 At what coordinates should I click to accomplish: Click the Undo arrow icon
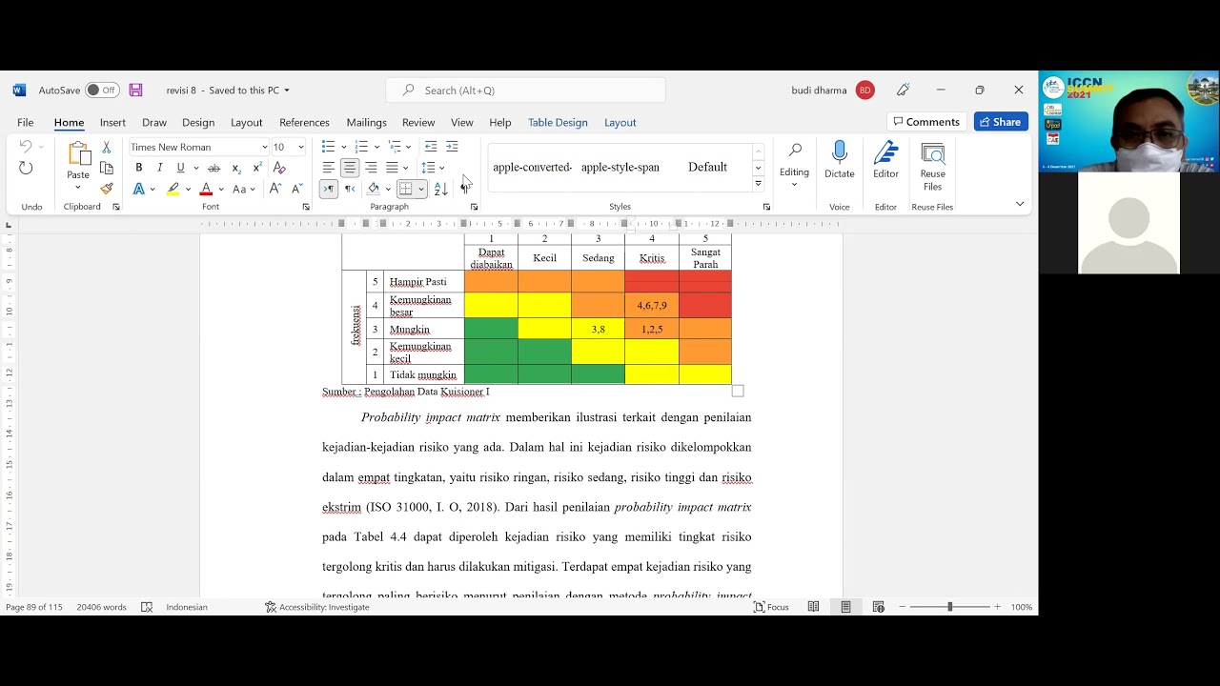(x=26, y=147)
